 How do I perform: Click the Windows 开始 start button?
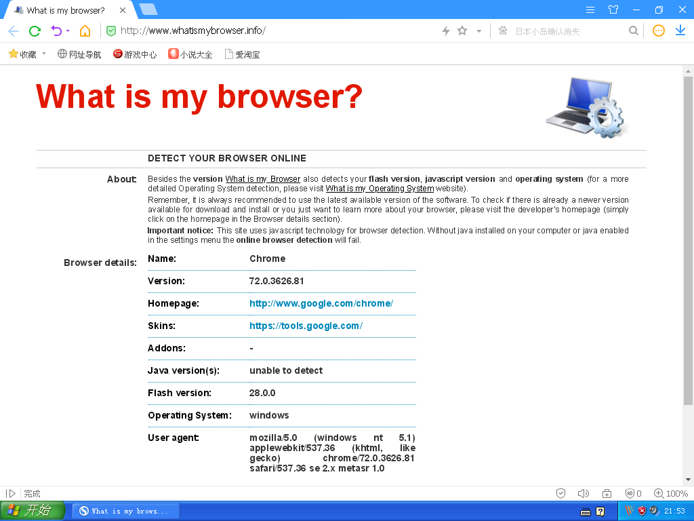tap(32, 511)
